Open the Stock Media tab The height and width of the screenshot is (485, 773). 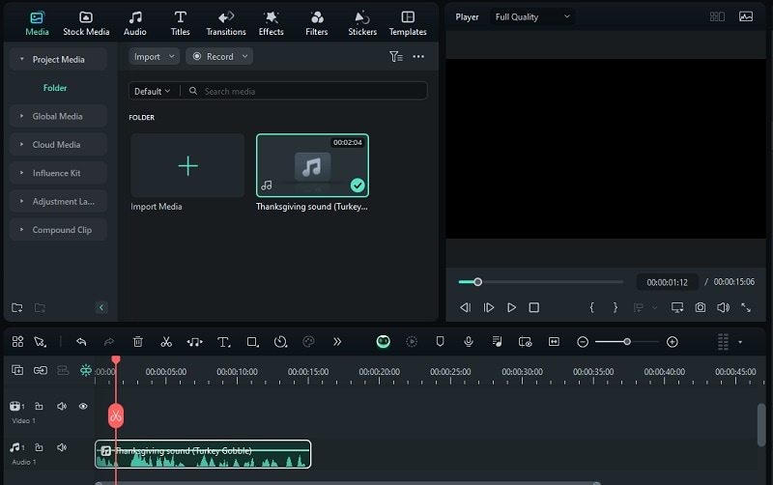86,23
